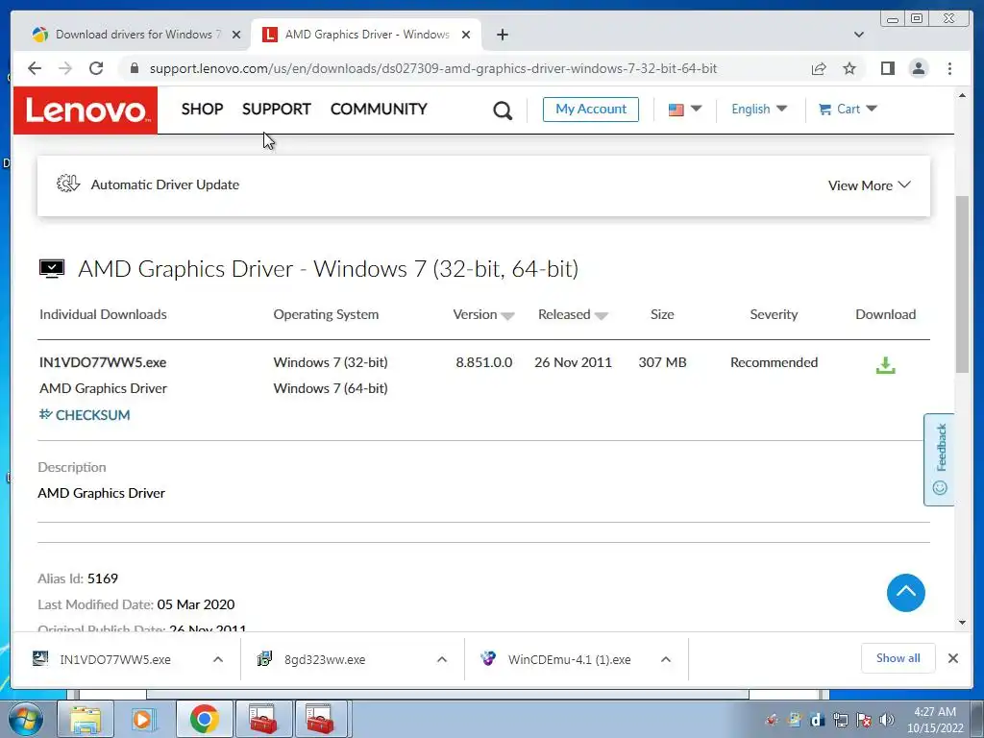The width and height of the screenshot is (984, 738).
Task: Switch to Chrome in the taskbar
Action: 204,719
